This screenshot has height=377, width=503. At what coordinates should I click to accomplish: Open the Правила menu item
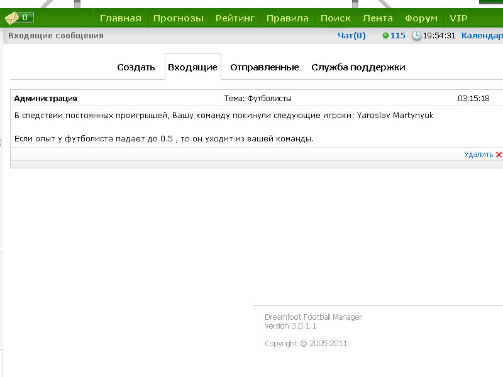coord(288,18)
